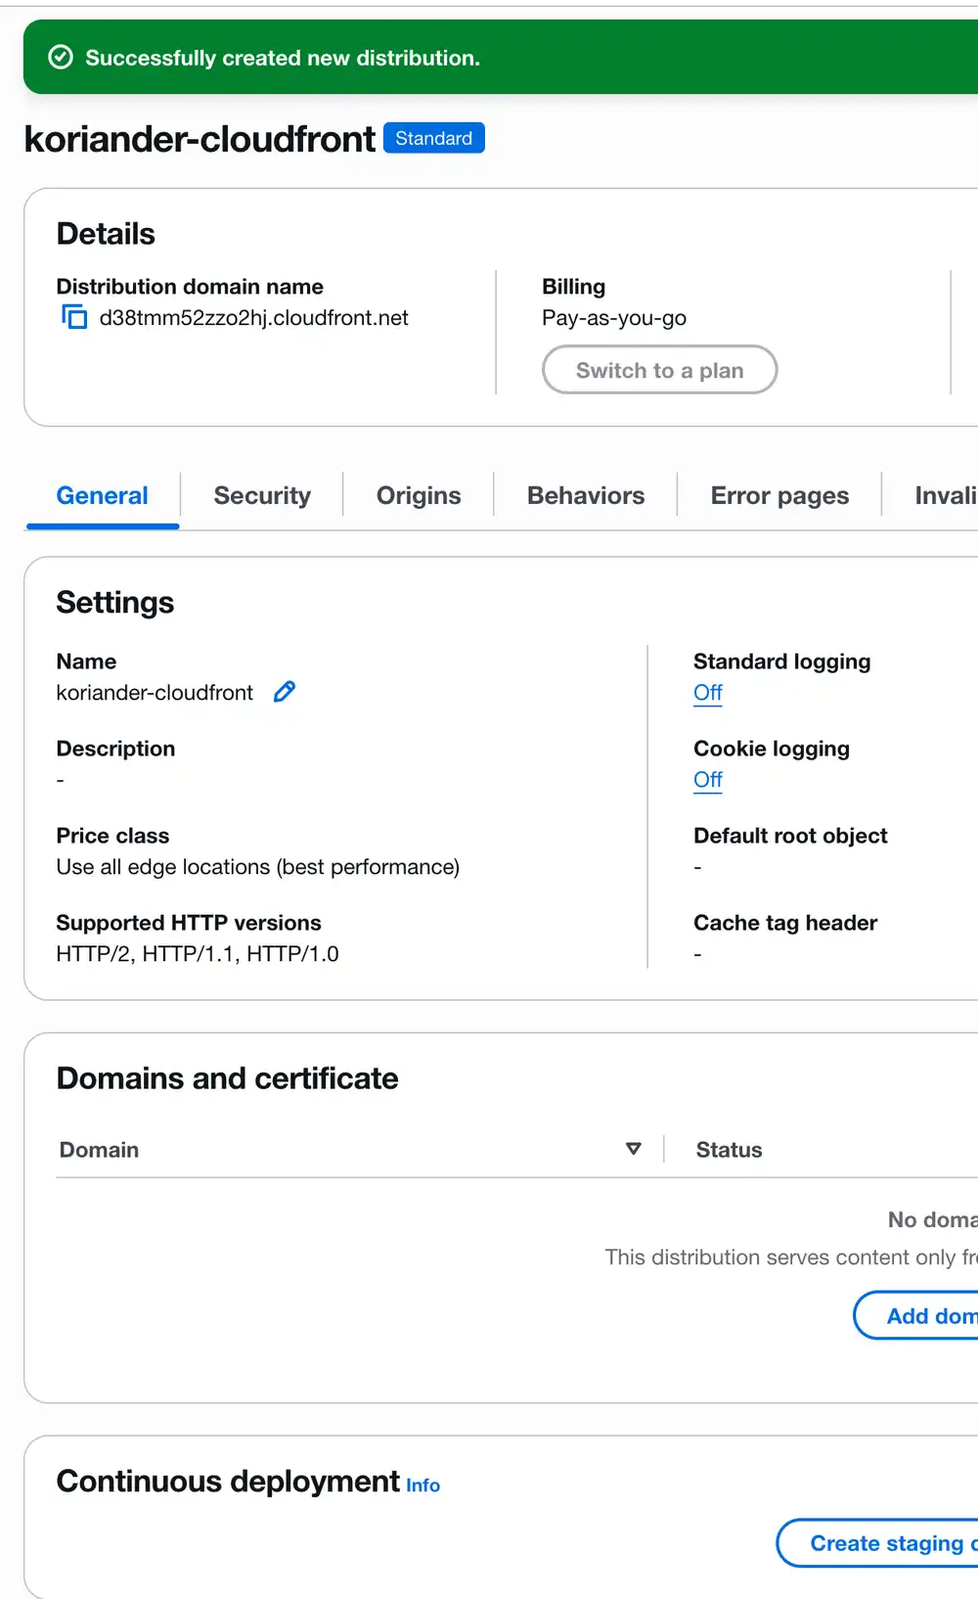Screen dimensions: 978x1599
Task: Switch to the General tab
Action: click(x=103, y=495)
